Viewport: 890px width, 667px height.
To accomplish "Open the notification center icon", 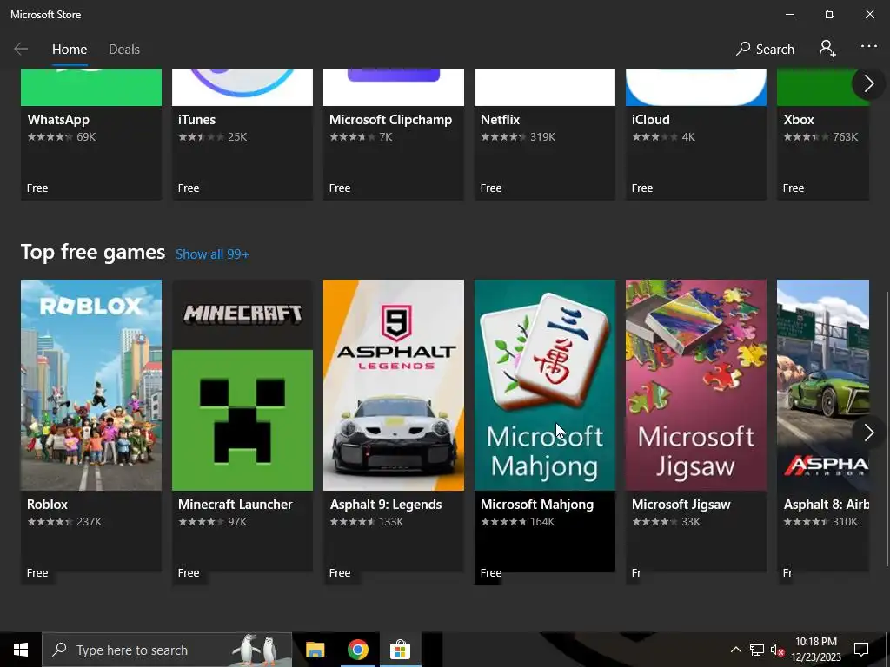I will 861,650.
